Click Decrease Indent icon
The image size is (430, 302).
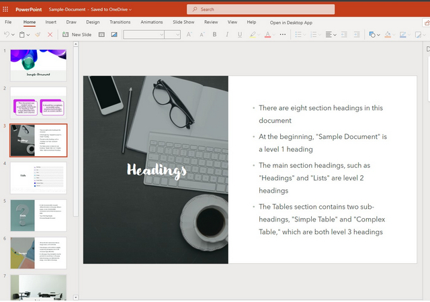344,34
